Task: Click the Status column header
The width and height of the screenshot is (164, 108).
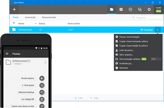Action: click(x=42, y=24)
